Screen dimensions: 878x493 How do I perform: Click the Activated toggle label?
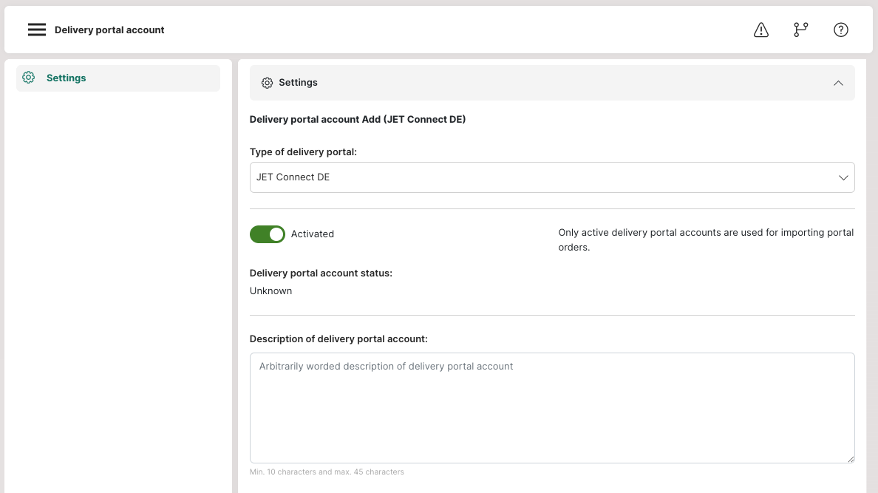(312, 234)
